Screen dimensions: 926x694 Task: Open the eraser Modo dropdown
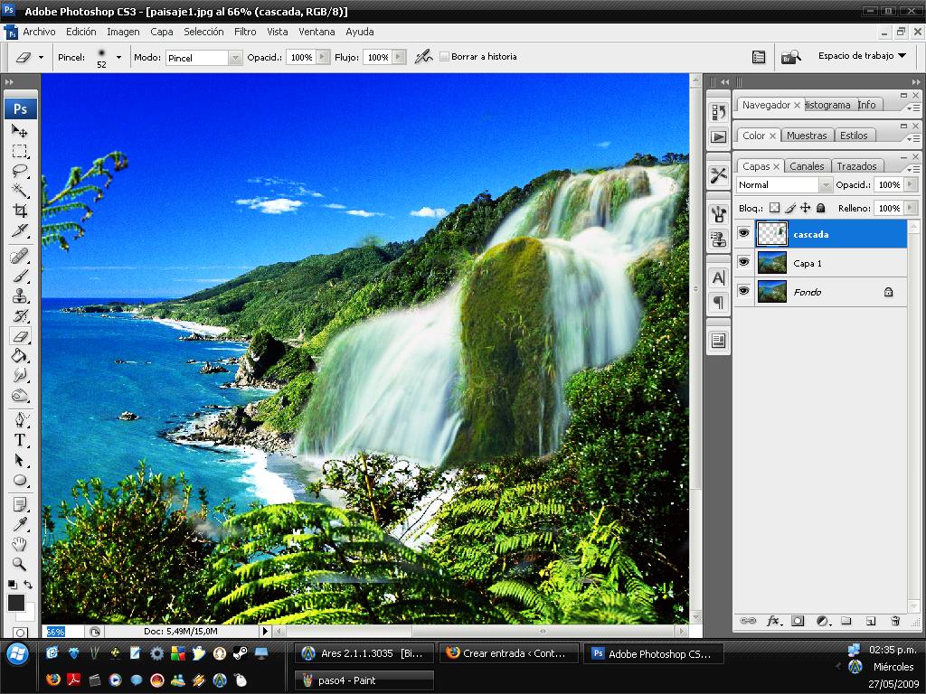235,57
